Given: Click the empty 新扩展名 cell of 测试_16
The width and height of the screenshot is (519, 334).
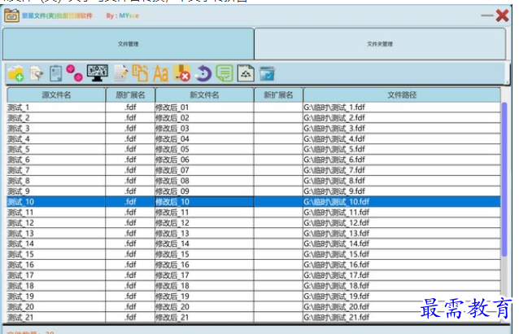Looking at the screenshot, I should pyautogui.click(x=278, y=265).
